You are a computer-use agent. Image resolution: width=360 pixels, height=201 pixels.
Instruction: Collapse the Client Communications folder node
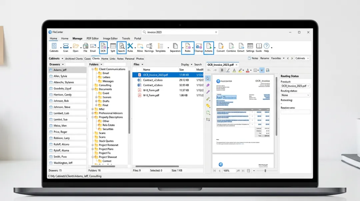[93, 69]
